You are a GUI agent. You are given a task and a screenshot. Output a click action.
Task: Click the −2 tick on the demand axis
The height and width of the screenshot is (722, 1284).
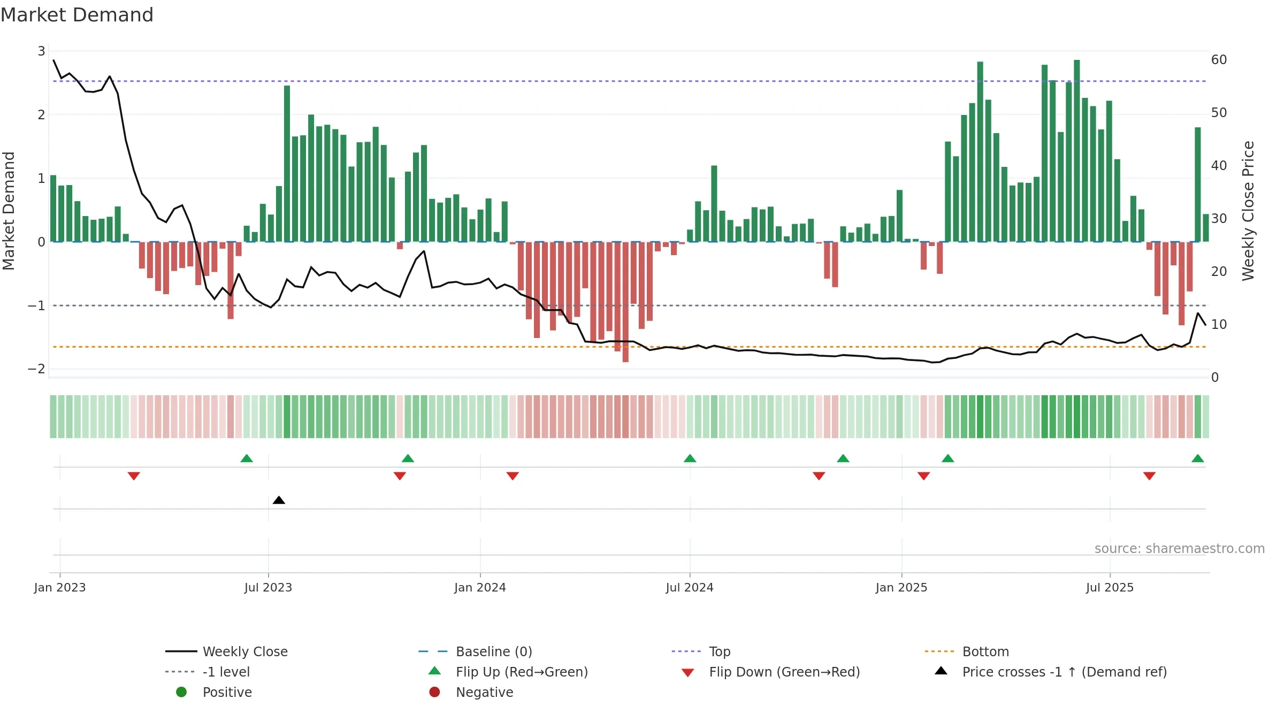pyautogui.click(x=36, y=369)
